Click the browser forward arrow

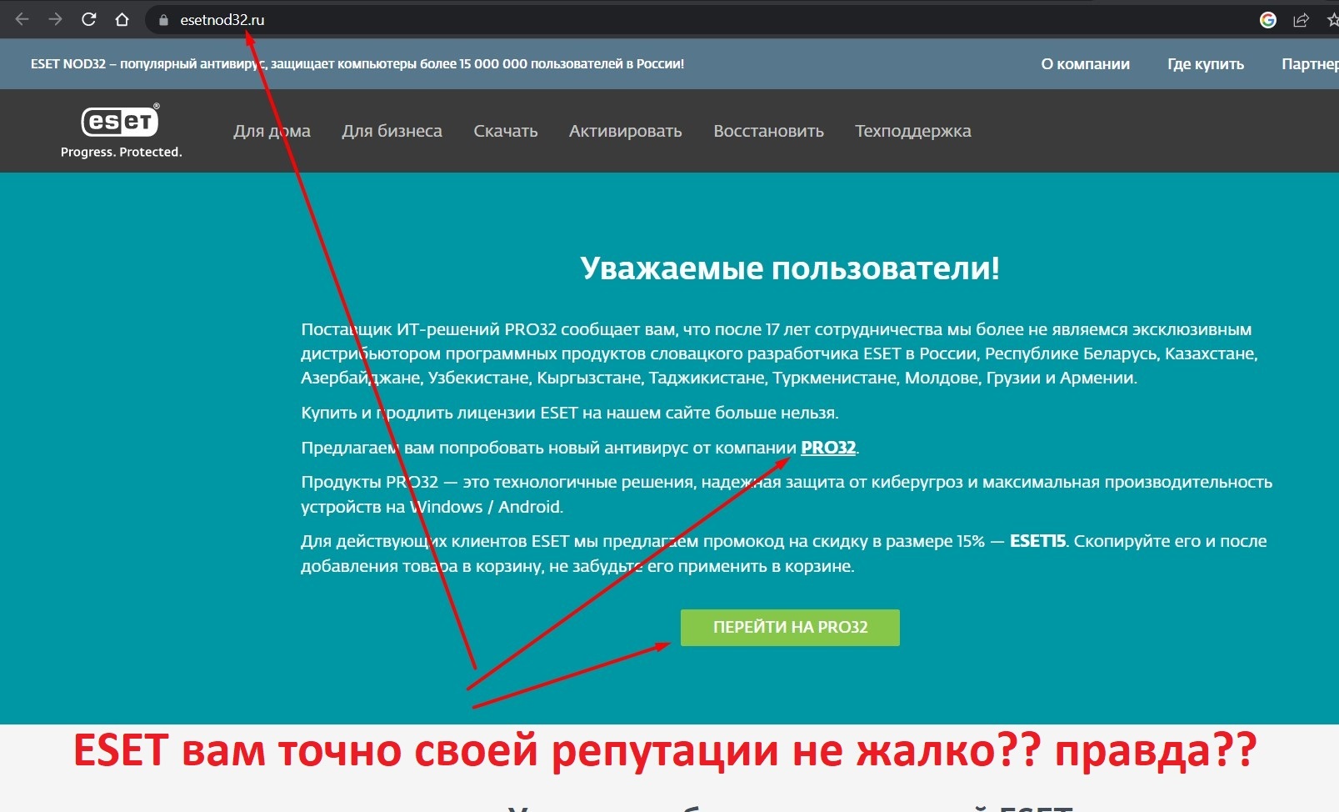(x=56, y=19)
